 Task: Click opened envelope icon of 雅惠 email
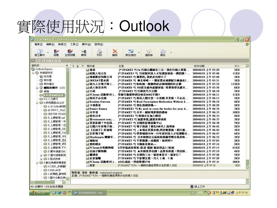(x=87, y=165)
